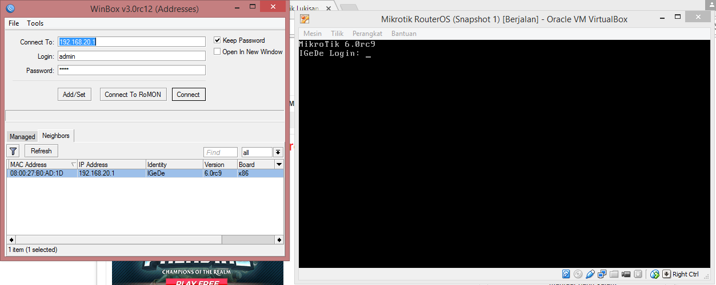Screen dimensions: 716x285
Task: Enable Open In New Window checkbox
Action: tap(217, 52)
